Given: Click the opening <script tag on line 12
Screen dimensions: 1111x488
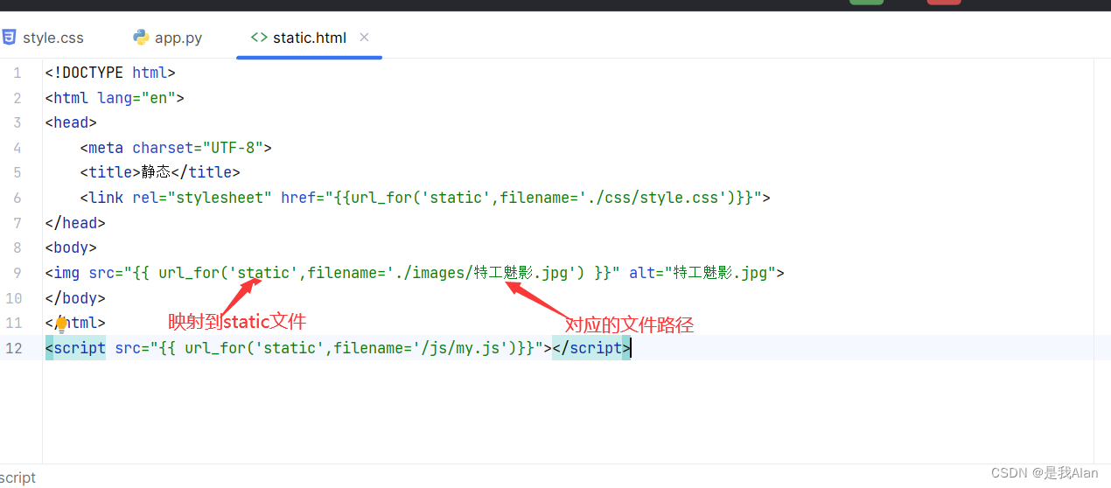Looking at the screenshot, I should point(75,348).
